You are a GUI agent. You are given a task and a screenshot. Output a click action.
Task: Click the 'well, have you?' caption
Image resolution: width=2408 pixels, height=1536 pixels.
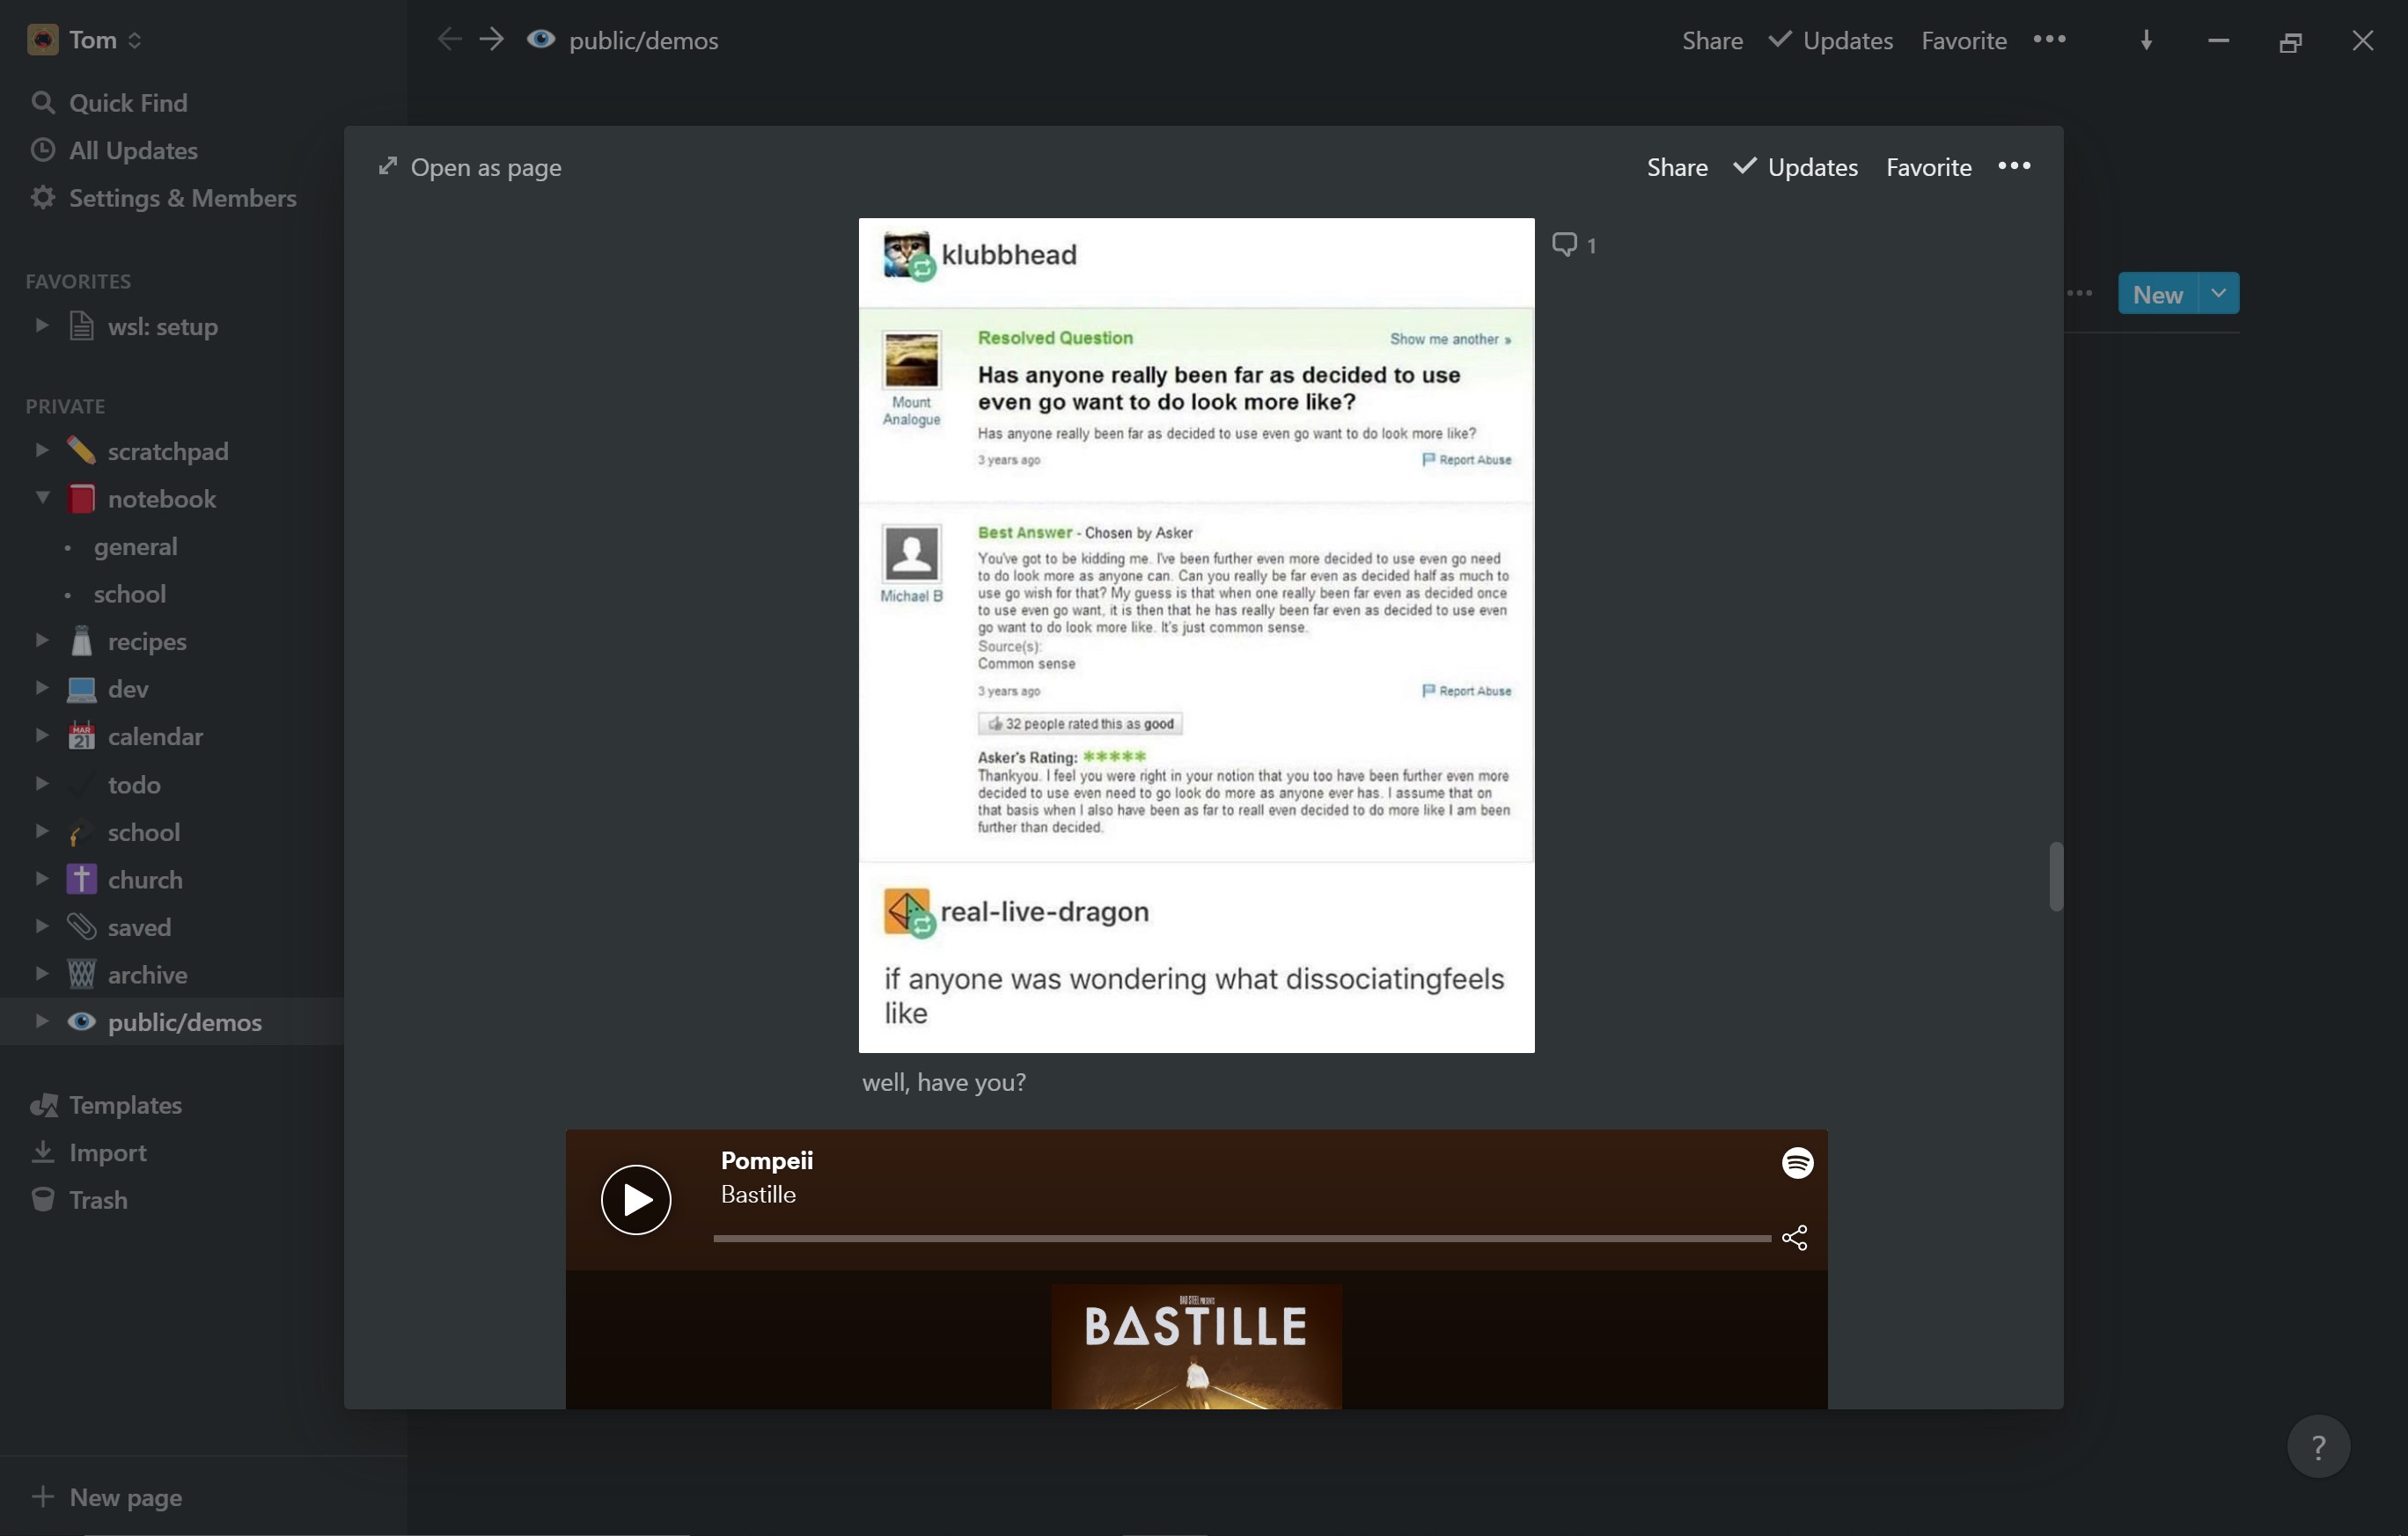click(944, 1082)
